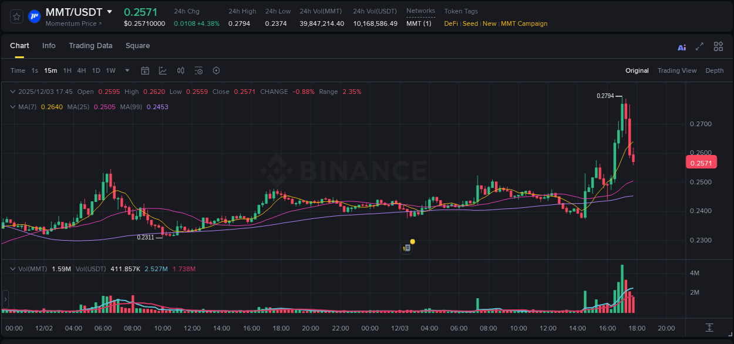The width and height of the screenshot is (734, 344).
Task: Collapse the MA indicators row chevron
Action: 12,107
